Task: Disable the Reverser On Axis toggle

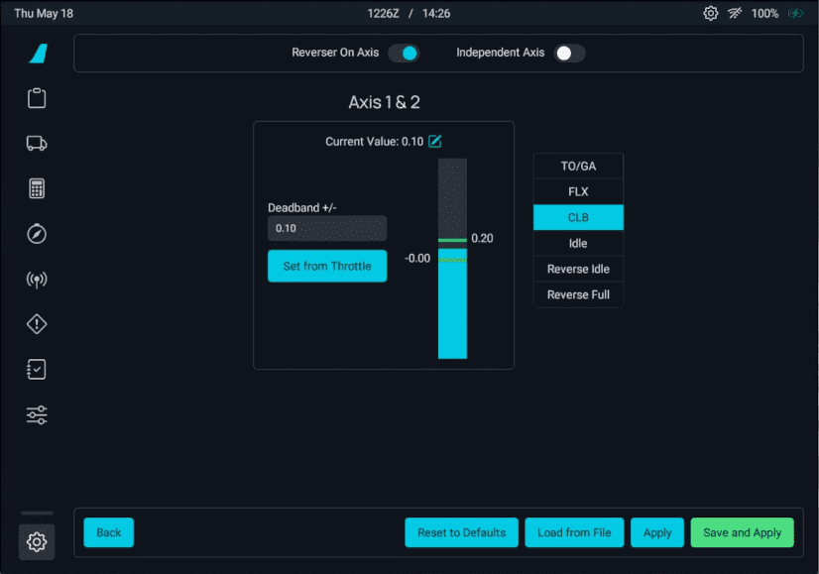Action: coord(404,53)
